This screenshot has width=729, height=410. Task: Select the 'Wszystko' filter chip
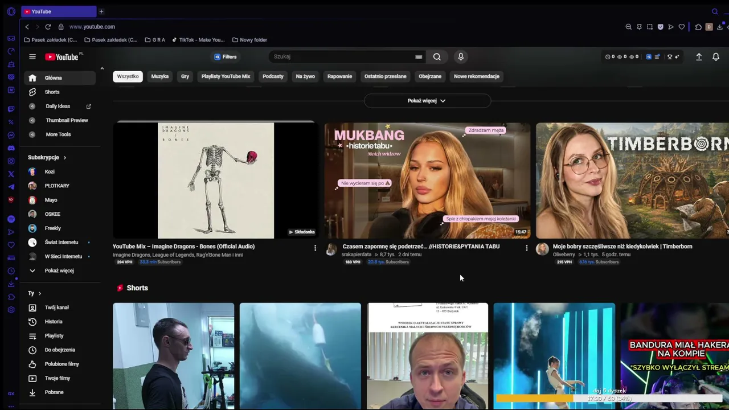click(128, 76)
